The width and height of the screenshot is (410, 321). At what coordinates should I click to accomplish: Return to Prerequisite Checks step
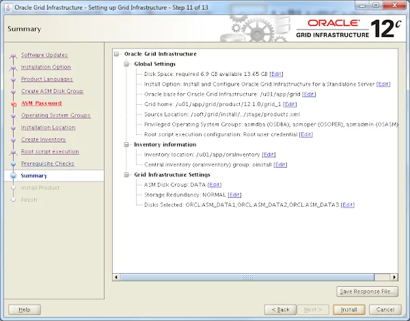point(48,164)
